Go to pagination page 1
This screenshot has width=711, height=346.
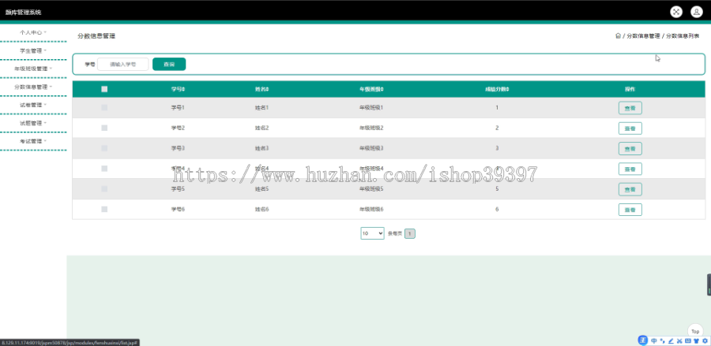410,234
